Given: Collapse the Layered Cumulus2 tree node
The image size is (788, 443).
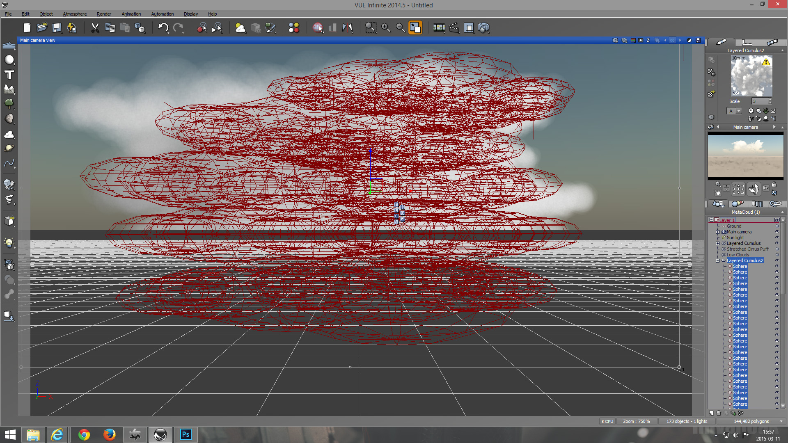Looking at the screenshot, I should (x=718, y=260).
